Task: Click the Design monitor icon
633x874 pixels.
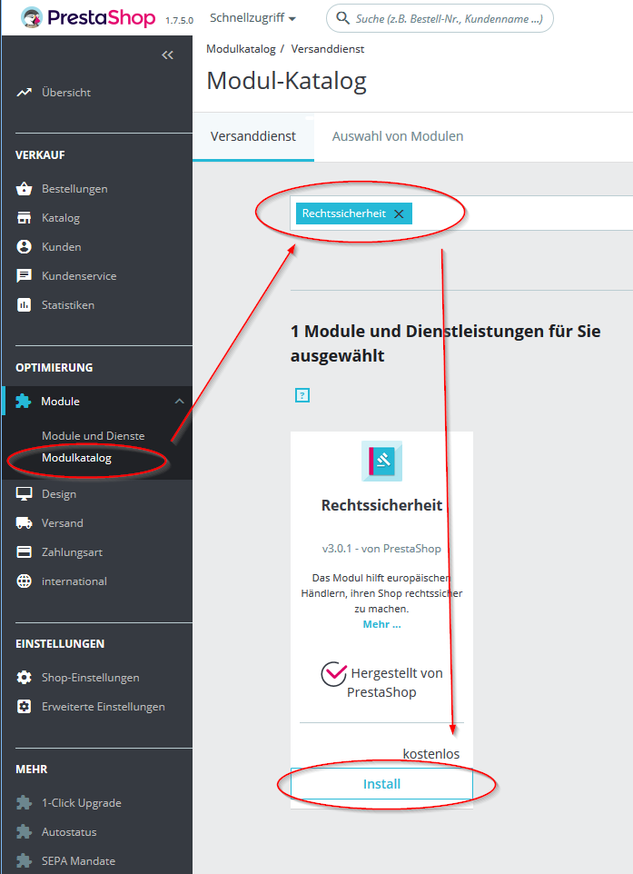Action: [x=24, y=494]
